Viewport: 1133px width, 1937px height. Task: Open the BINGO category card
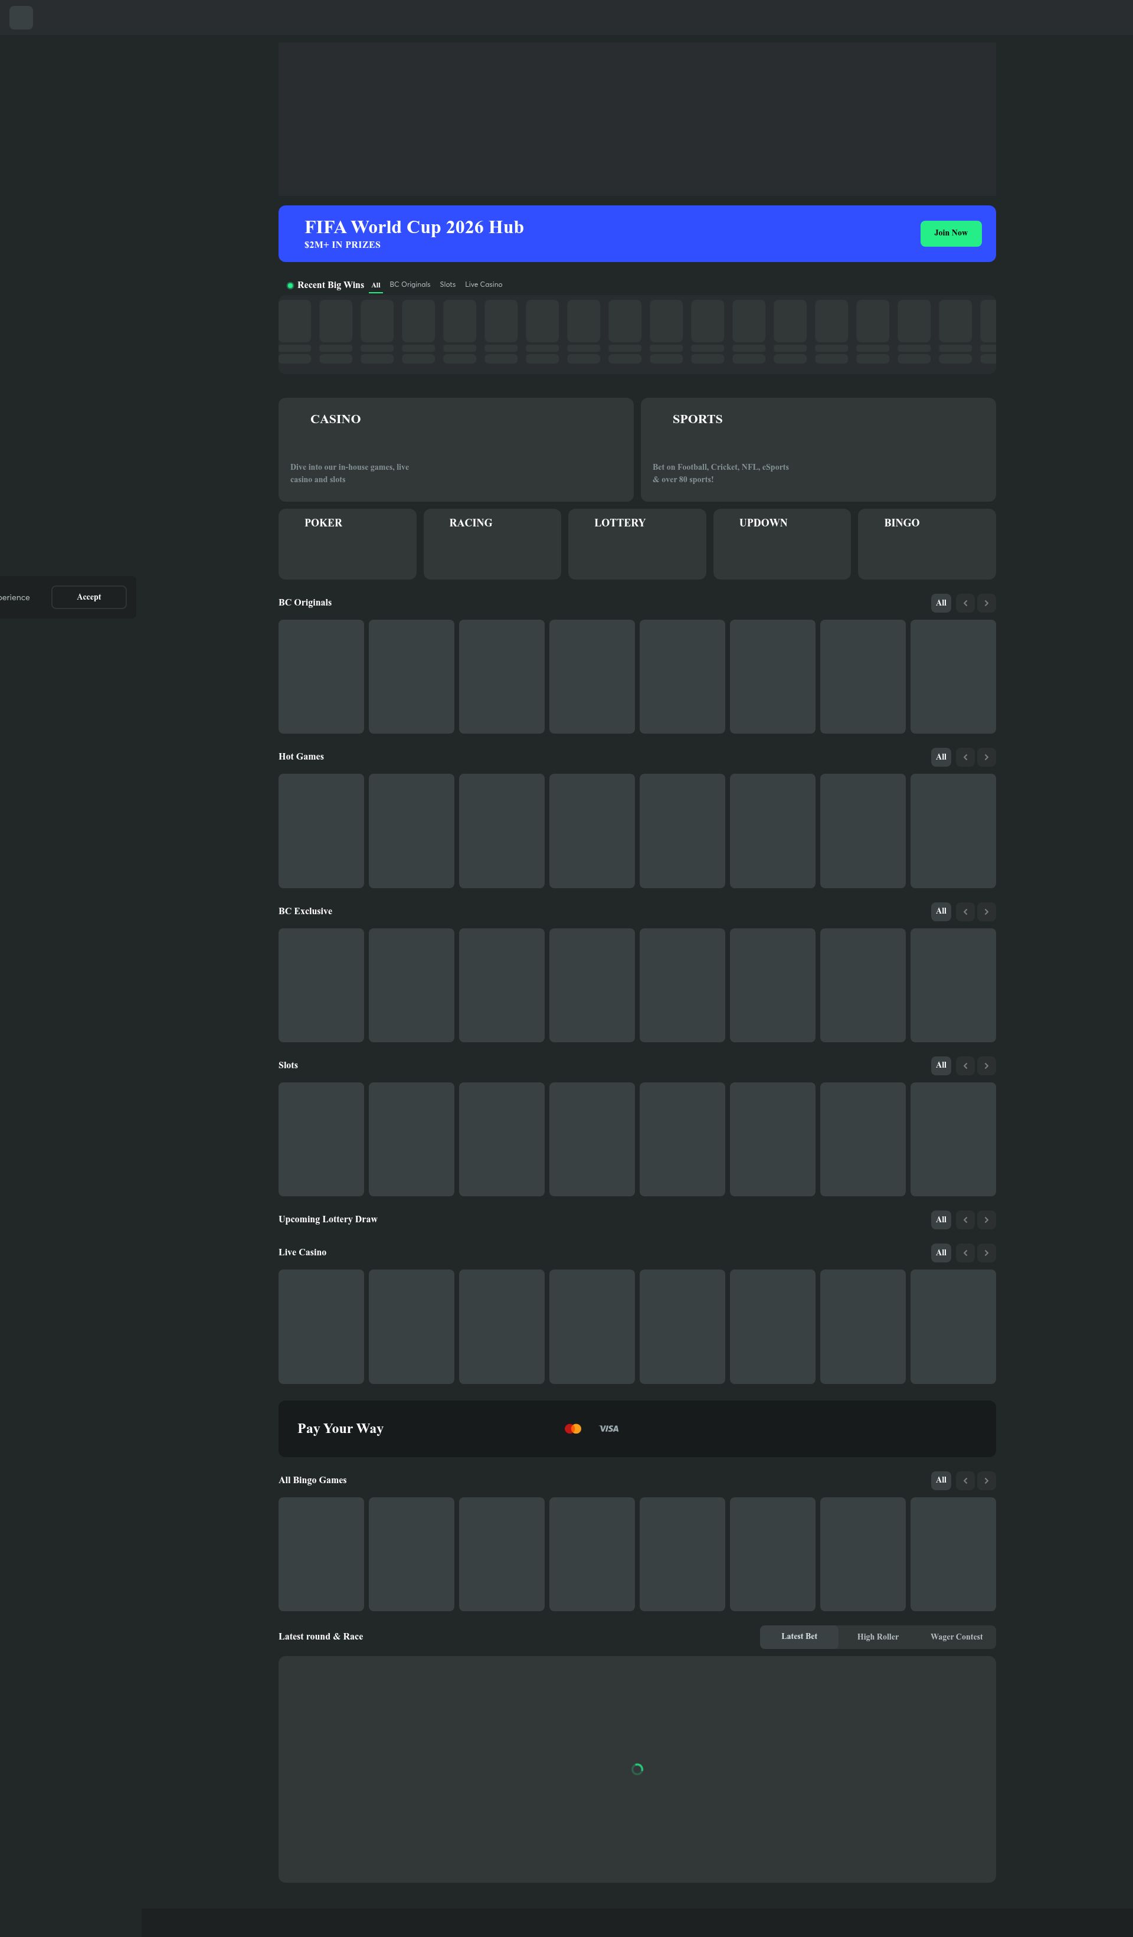[927, 544]
